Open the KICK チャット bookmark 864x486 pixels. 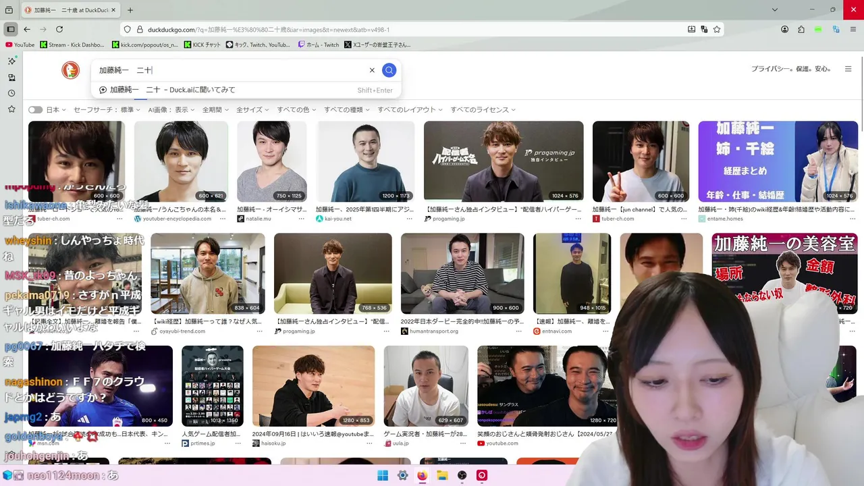(202, 45)
